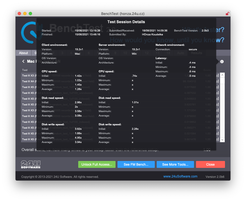Image resolution: width=246 pixels, height=201 pixels.
Task: Open bar chart for the 4.087532 row
Action: pyautogui.click(x=218, y=93)
